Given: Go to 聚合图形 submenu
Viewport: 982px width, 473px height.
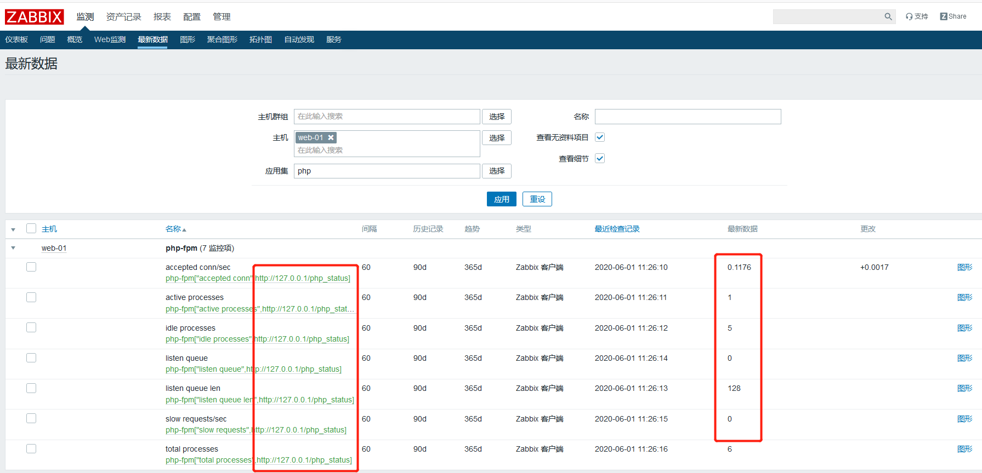Looking at the screenshot, I should [x=222, y=39].
